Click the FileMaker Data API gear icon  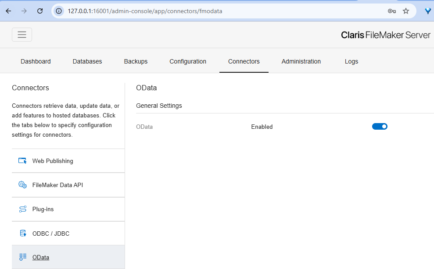click(22, 185)
